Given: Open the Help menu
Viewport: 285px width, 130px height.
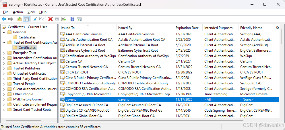Looking at the screenshot, I should [x=43, y=12].
